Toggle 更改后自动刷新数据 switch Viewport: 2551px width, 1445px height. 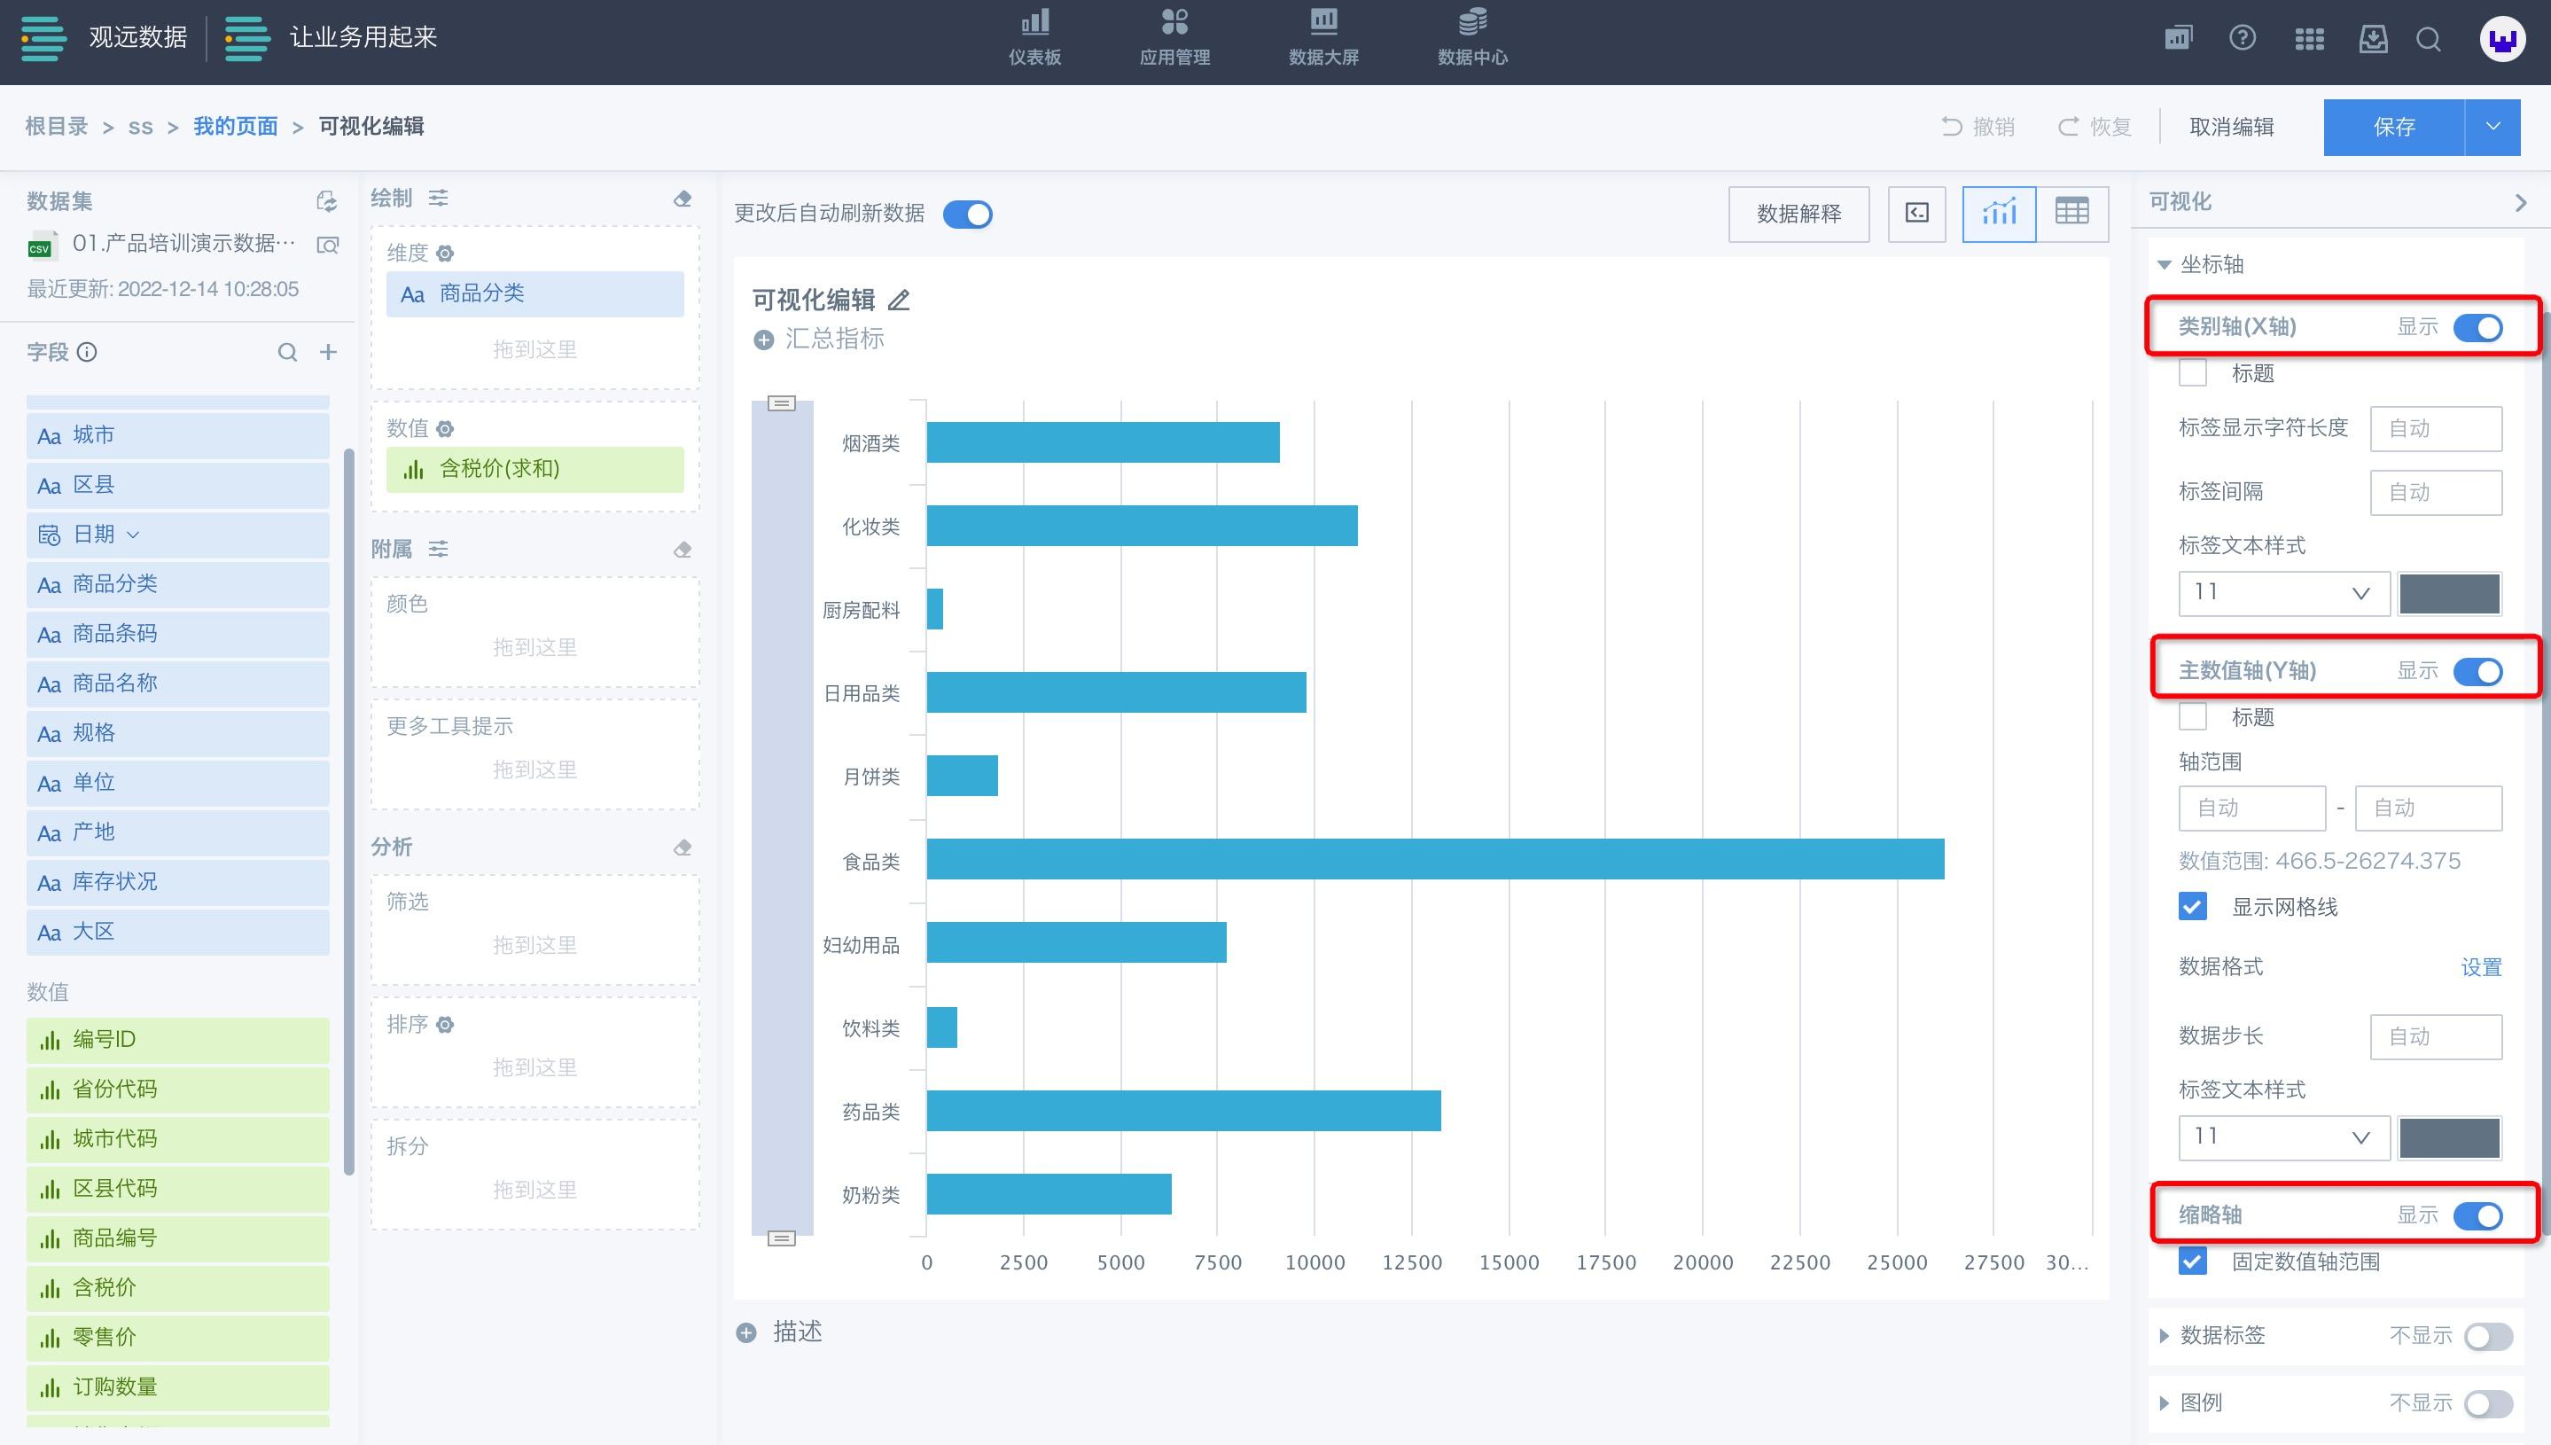click(x=967, y=215)
